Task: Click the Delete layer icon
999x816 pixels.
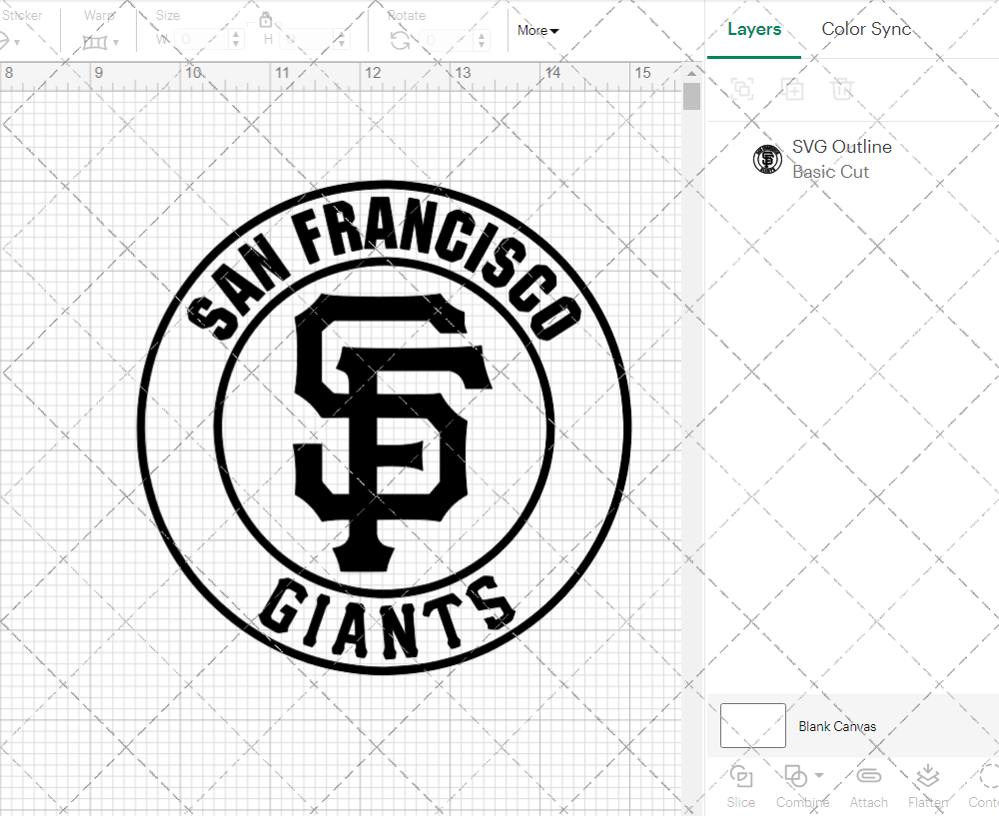Action: [842, 89]
